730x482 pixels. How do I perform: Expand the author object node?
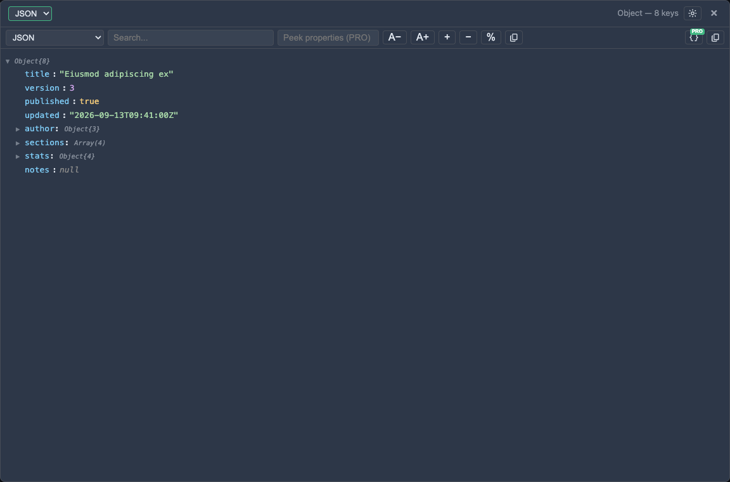coord(18,129)
